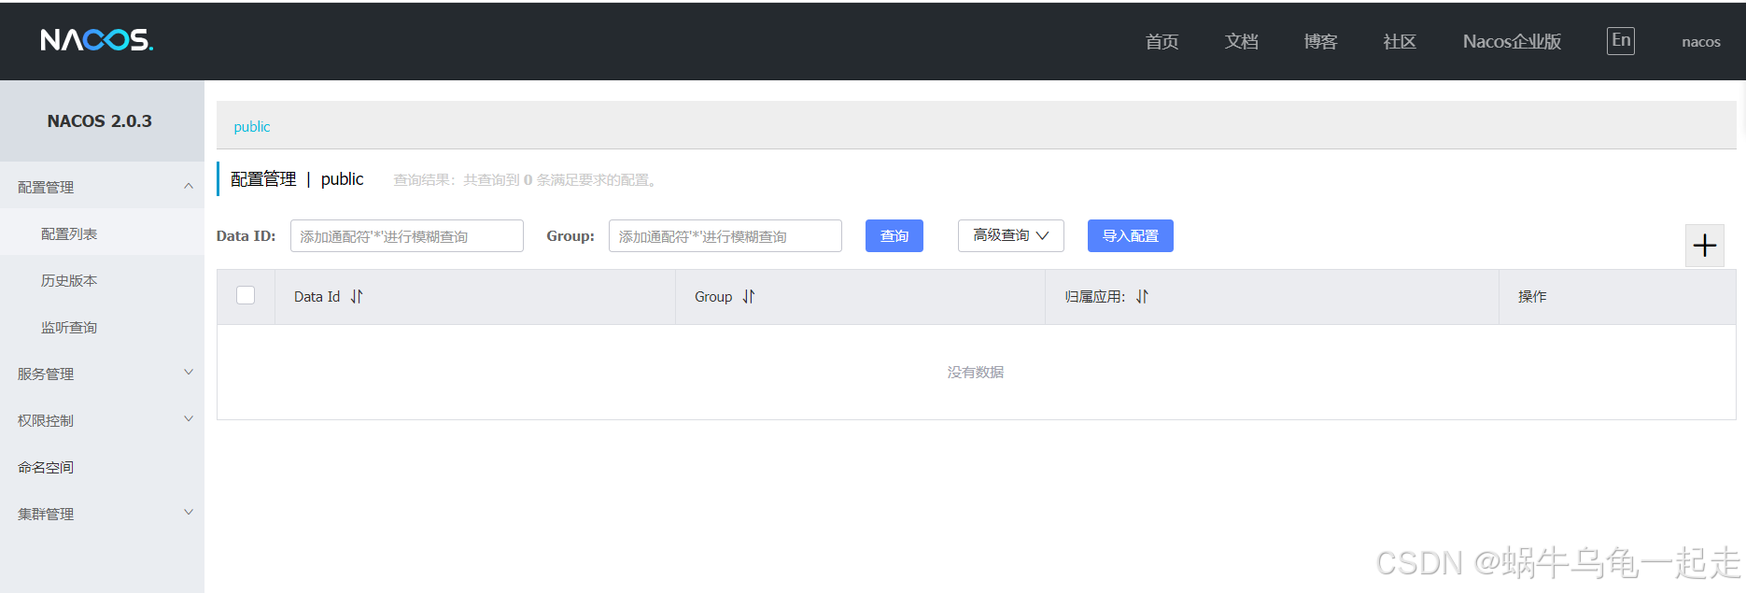Click the 查询 button
Screen dimensions: 1746x593
click(x=894, y=235)
